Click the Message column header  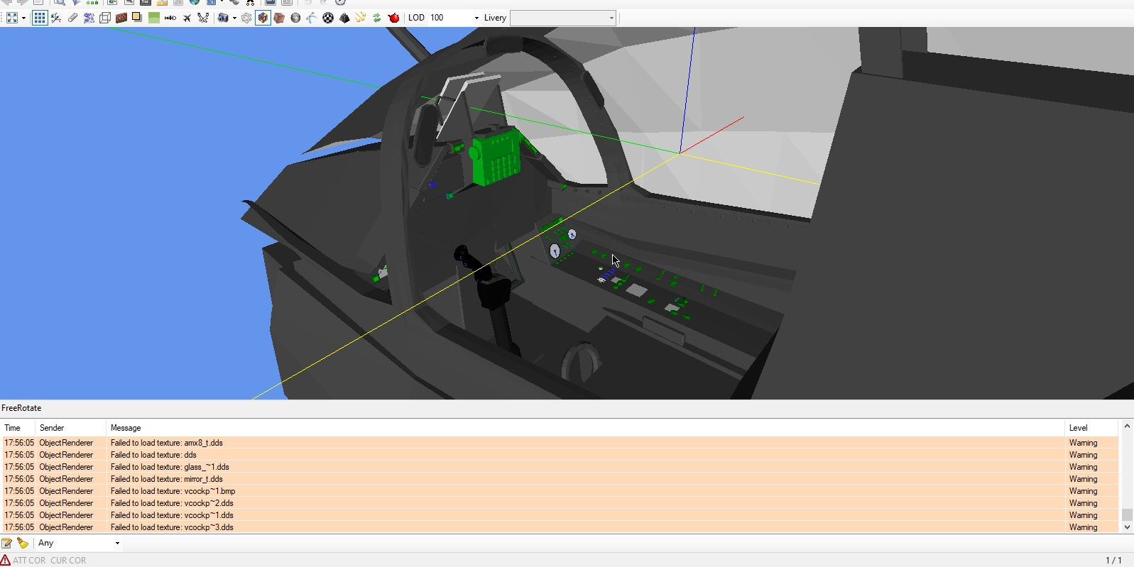pyautogui.click(x=126, y=428)
